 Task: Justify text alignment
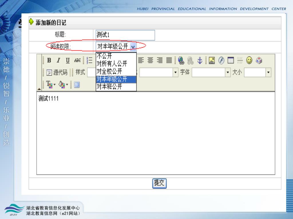click(169, 60)
